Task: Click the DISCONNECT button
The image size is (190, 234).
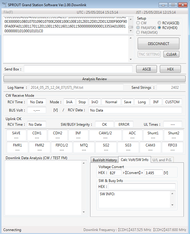Action: 158,43
